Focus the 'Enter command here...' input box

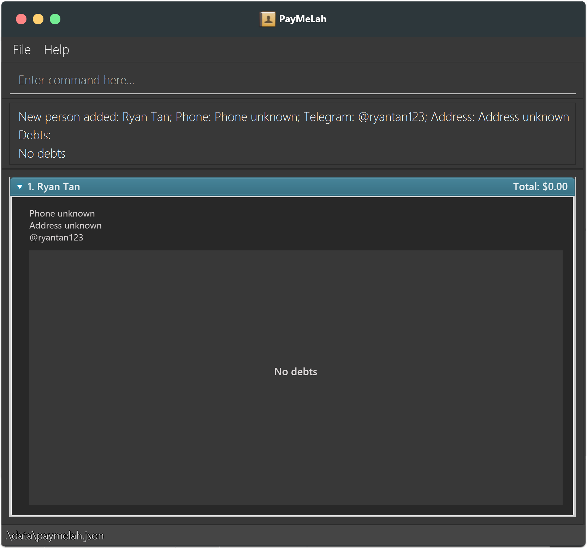(292, 80)
